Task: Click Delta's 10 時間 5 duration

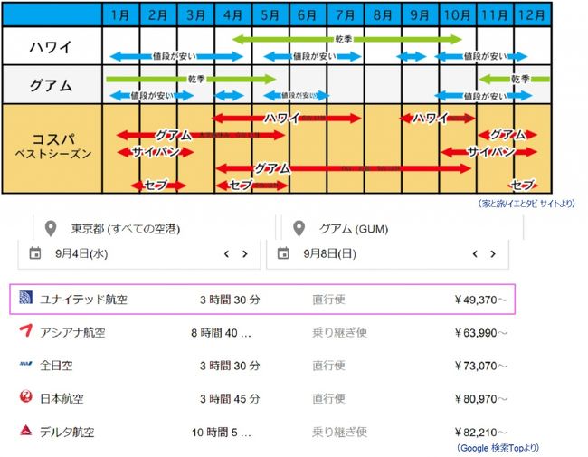Action: pyautogui.click(x=222, y=433)
